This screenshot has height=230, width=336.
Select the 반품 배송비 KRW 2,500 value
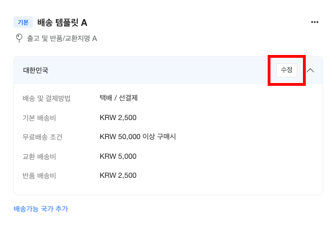click(x=118, y=176)
